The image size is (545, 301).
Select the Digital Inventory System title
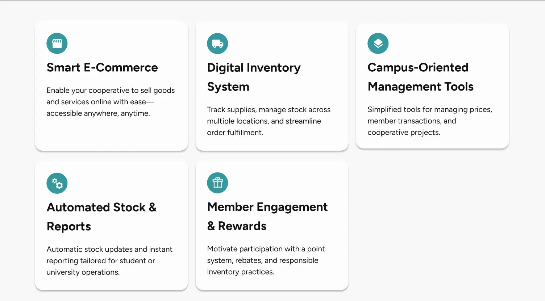pyautogui.click(x=254, y=77)
